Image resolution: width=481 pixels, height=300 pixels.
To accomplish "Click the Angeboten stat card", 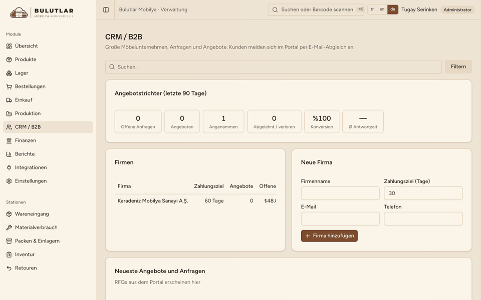I will coord(182,121).
